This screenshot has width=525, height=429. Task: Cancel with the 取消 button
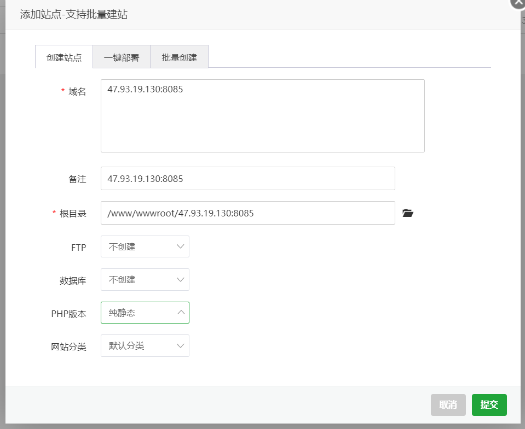[448, 404]
